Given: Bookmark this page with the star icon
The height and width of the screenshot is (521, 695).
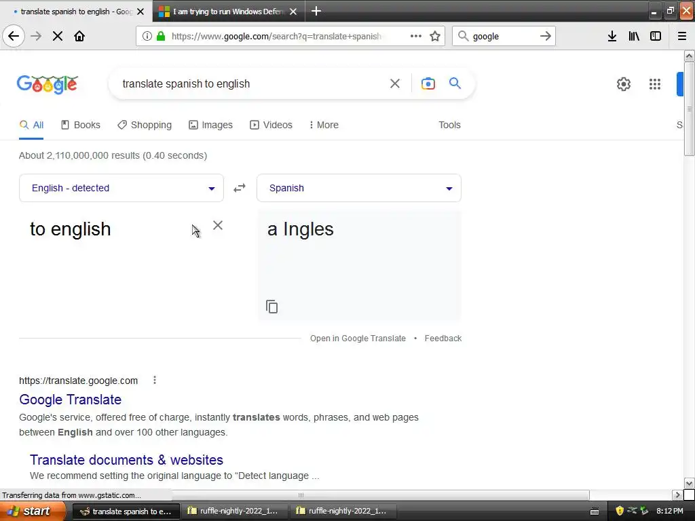Looking at the screenshot, I should coord(435,36).
